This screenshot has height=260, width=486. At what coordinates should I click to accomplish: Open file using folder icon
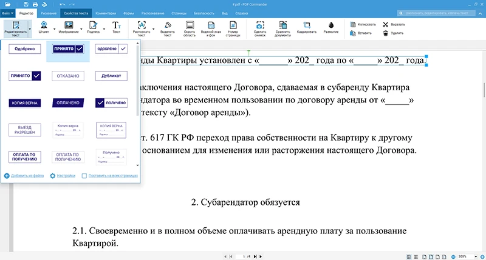tap(7, 4)
